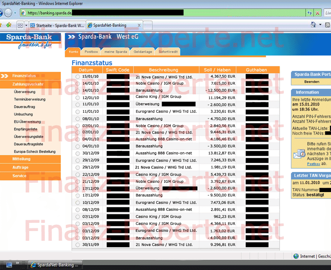
Task: Click the RSS feeds toolbar icon
Action: tap(328, 25)
